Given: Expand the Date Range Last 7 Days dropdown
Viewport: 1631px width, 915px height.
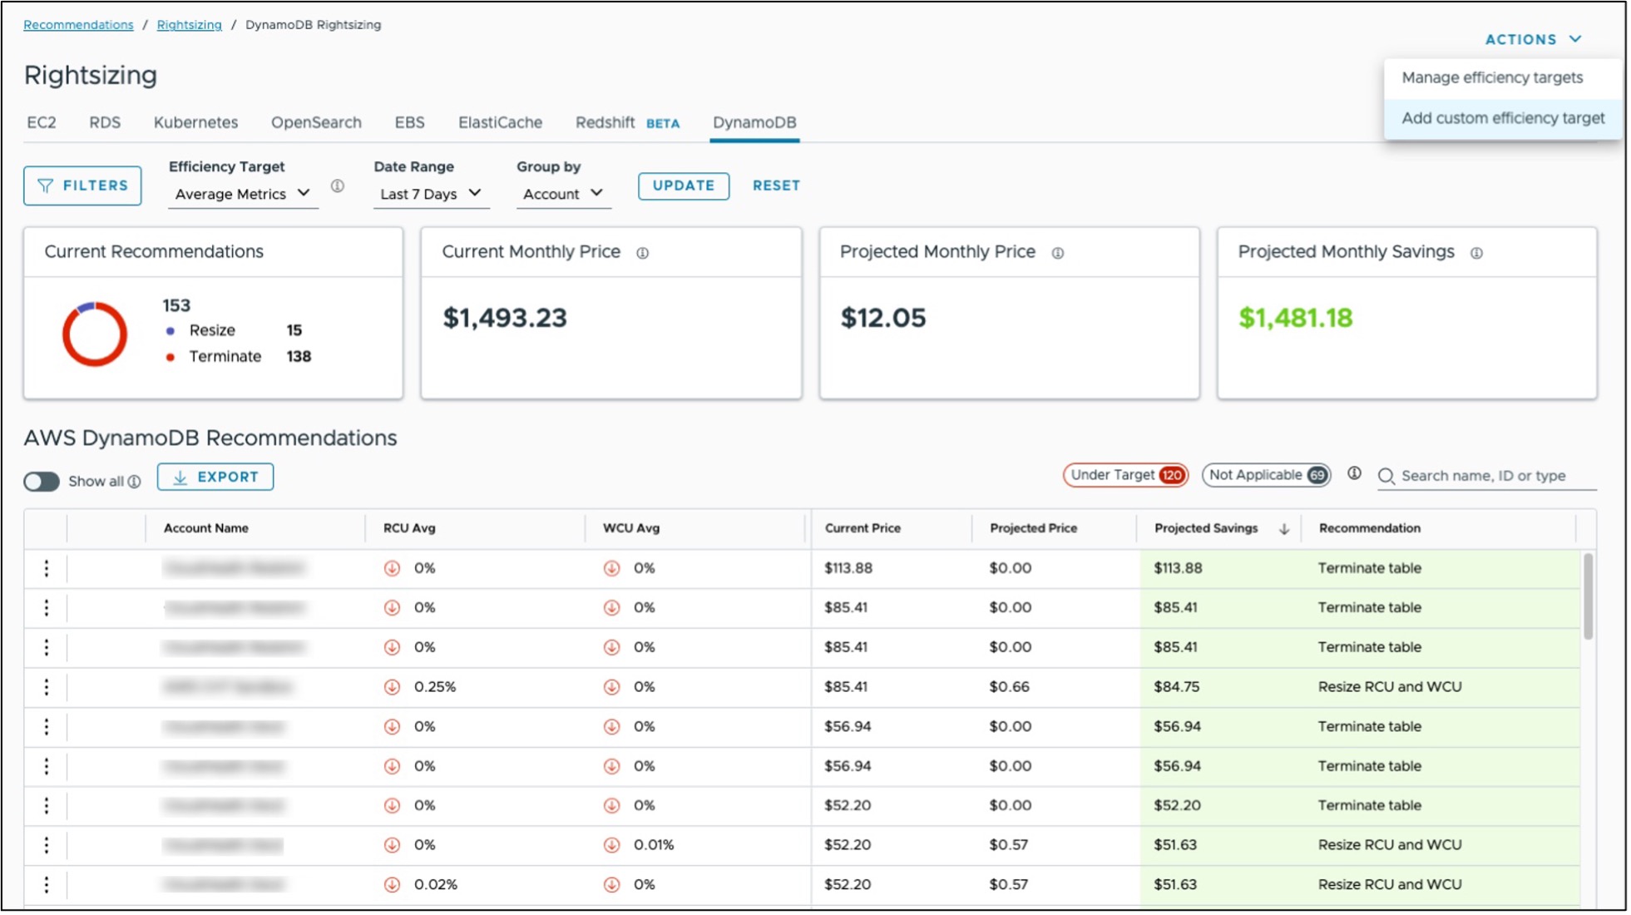Looking at the screenshot, I should [430, 194].
